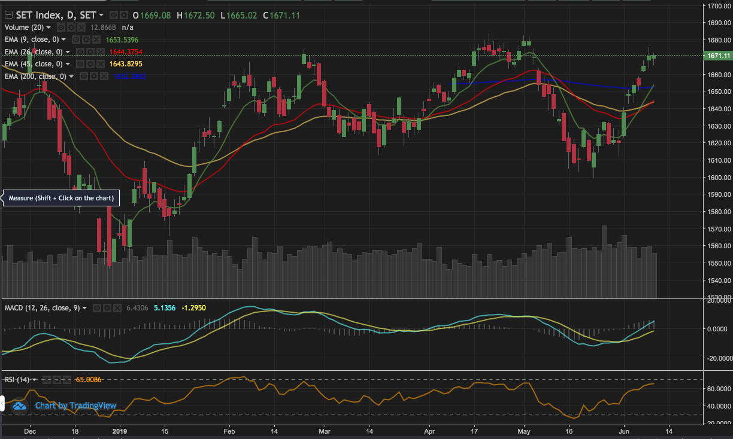Remove the EMA (200, close, 0) indicator

click(104, 76)
